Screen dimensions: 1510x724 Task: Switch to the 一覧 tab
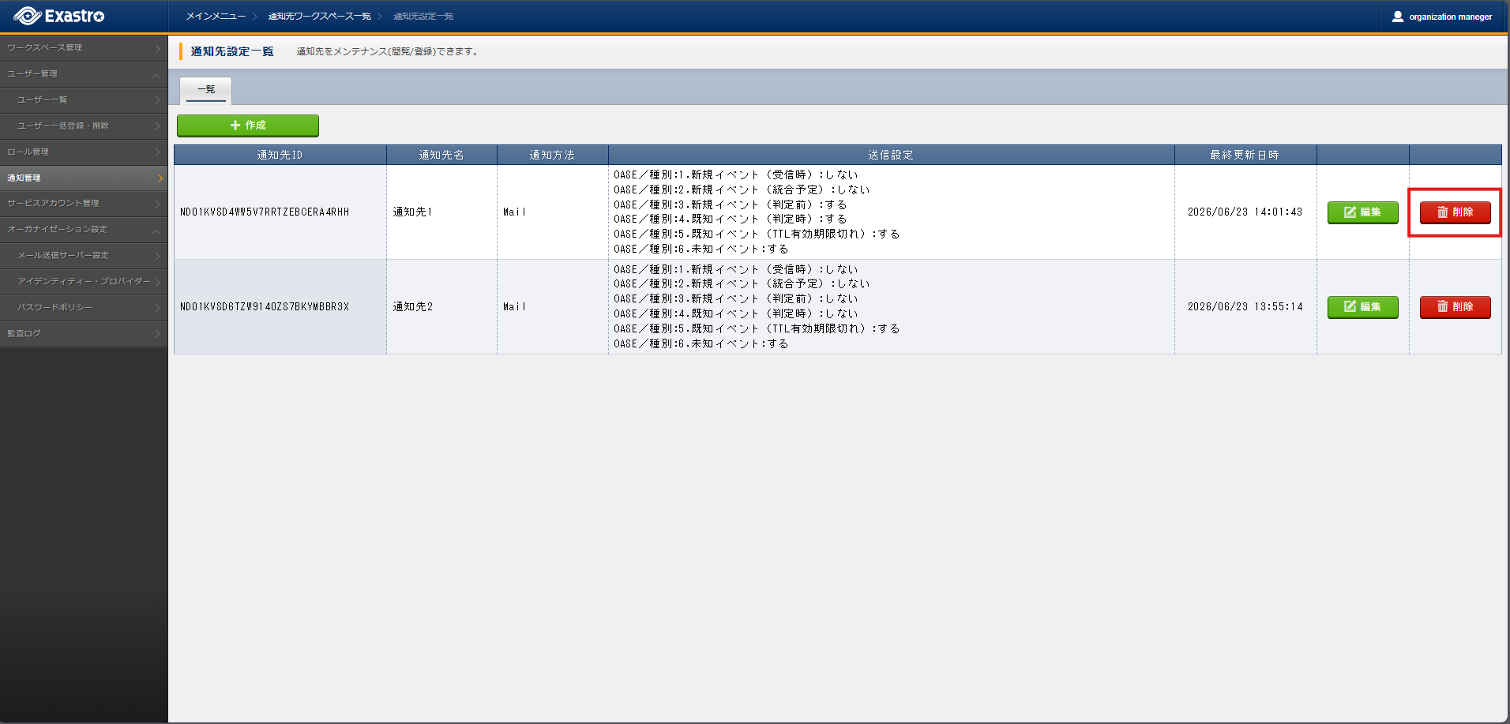(206, 90)
